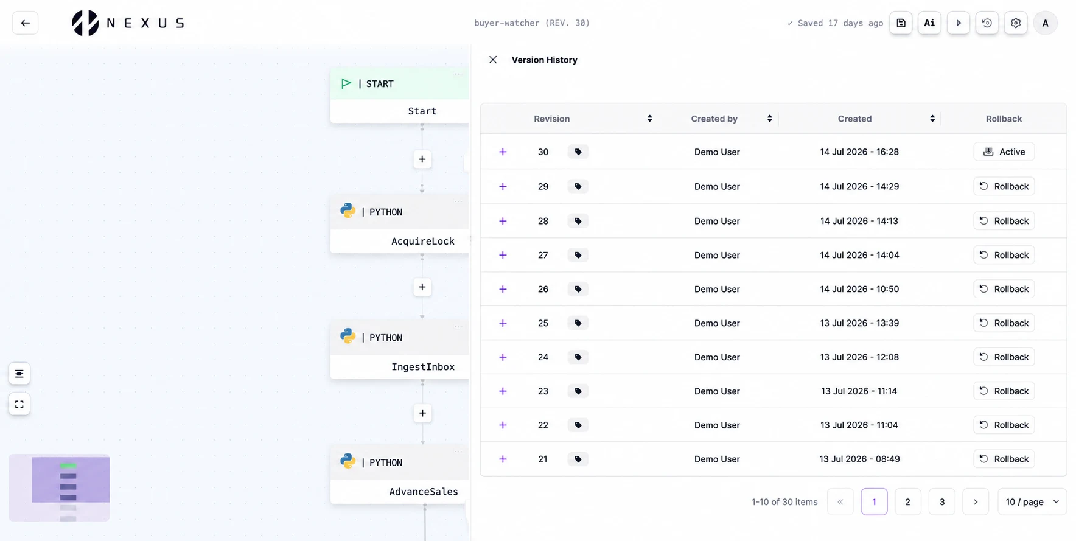1076x541 pixels.
Task: Select page 1 in pagination
Action: click(x=874, y=502)
